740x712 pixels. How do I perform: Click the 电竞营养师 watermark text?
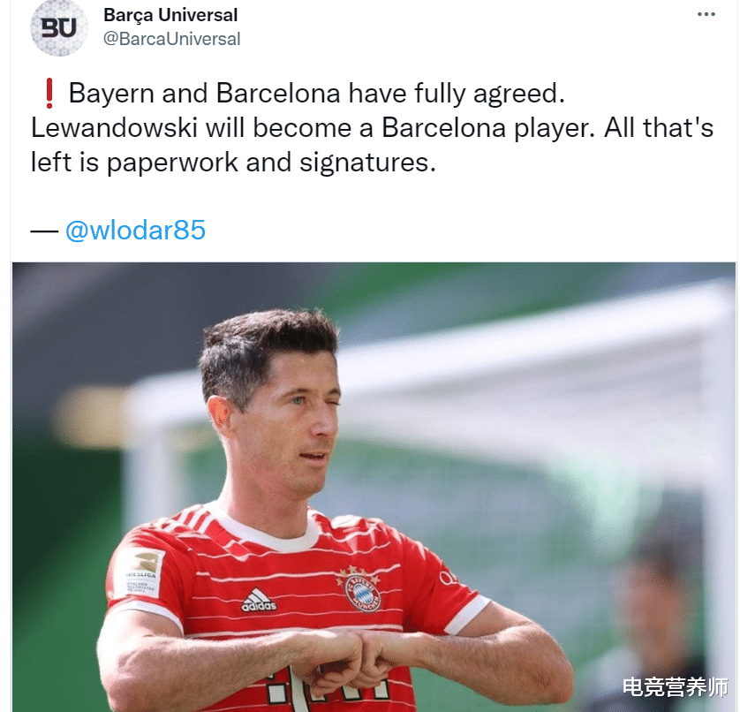coord(676,687)
